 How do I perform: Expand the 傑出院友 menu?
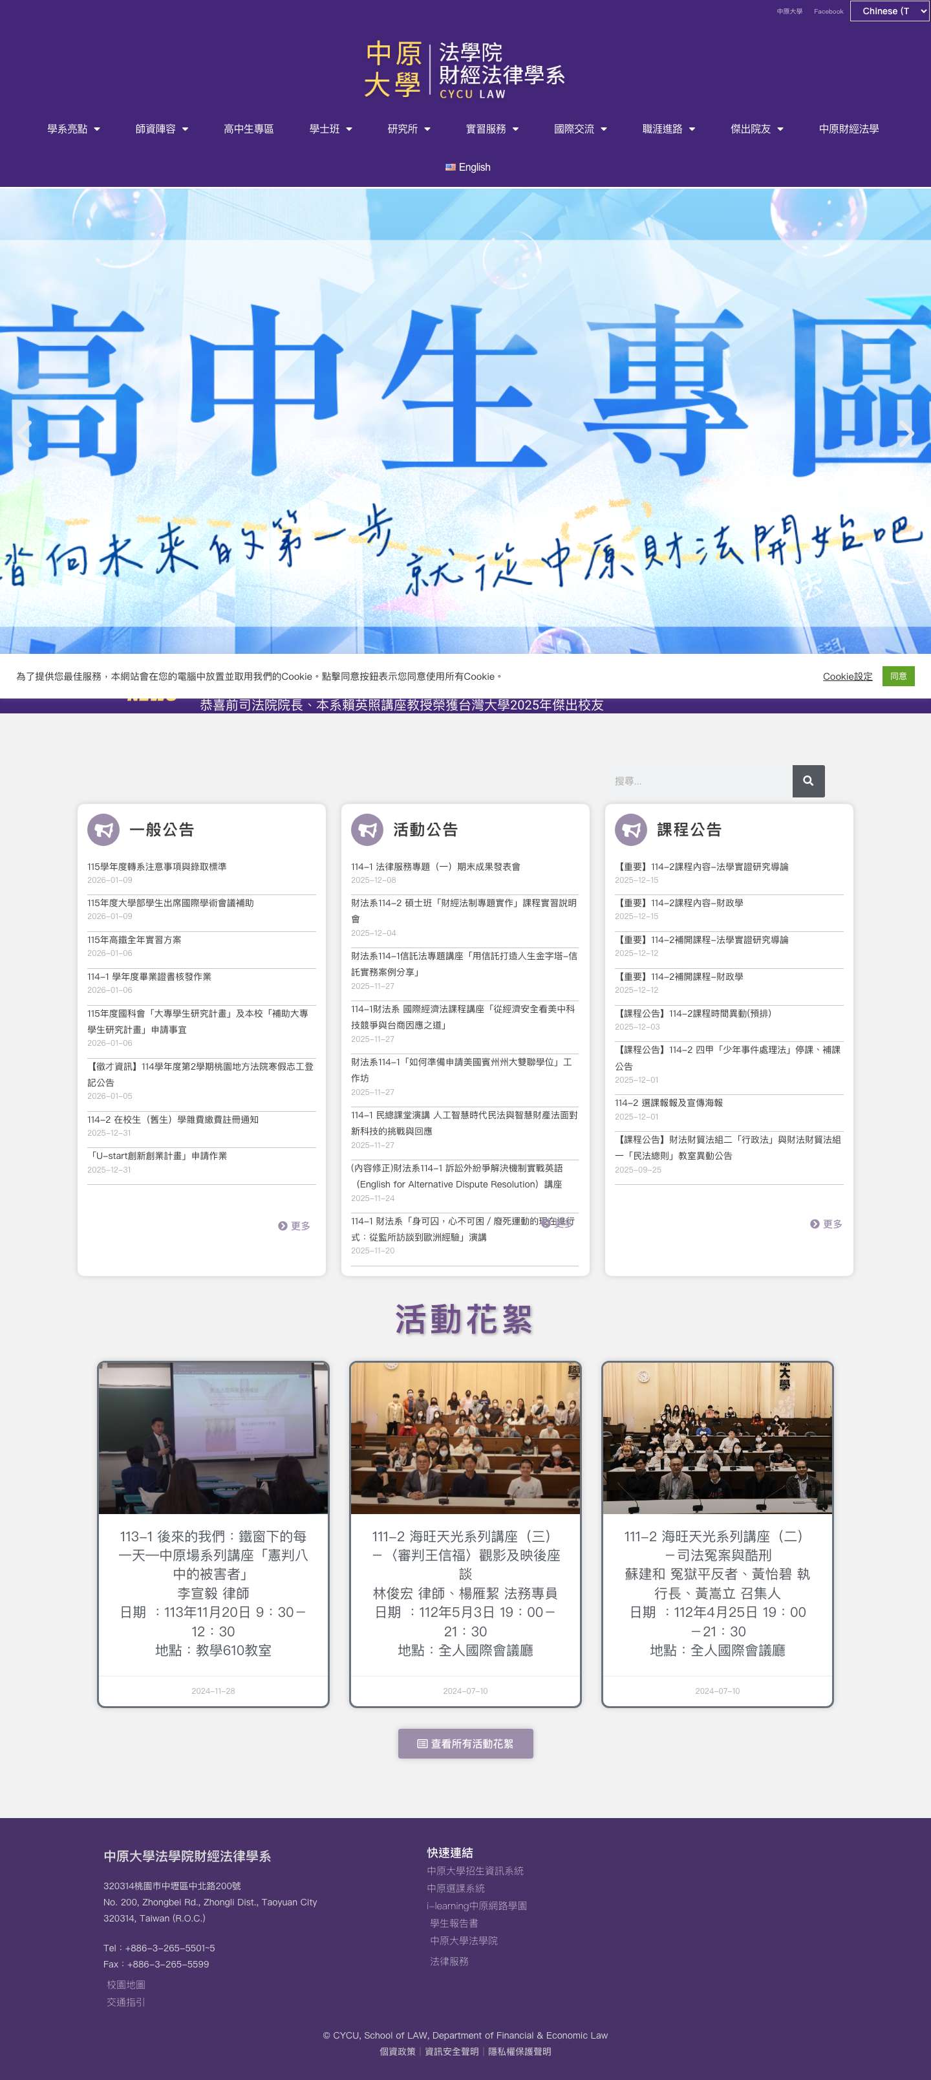click(x=756, y=129)
